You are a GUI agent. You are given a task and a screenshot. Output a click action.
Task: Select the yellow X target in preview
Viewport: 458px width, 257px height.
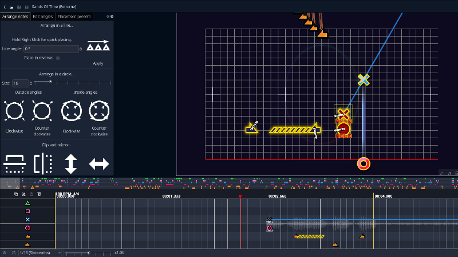click(364, 79)
